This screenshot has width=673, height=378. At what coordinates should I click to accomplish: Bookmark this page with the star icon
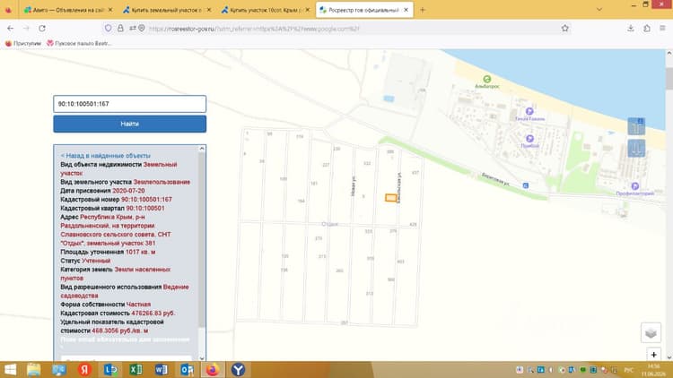pos(564,29)
